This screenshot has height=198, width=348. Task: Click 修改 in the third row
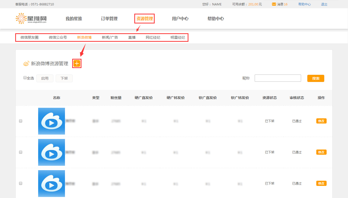(321, 183)
